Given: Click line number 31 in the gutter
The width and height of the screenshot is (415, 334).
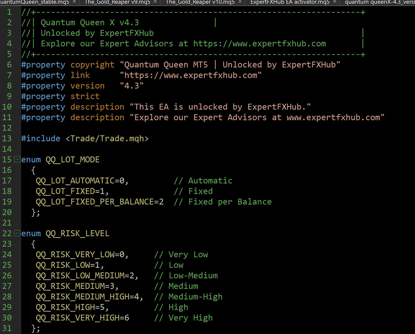Looking at the screenshot, I should (x=7, y=328).
